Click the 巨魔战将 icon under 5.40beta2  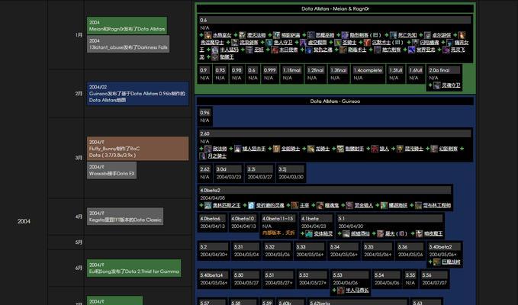(437, 262)
